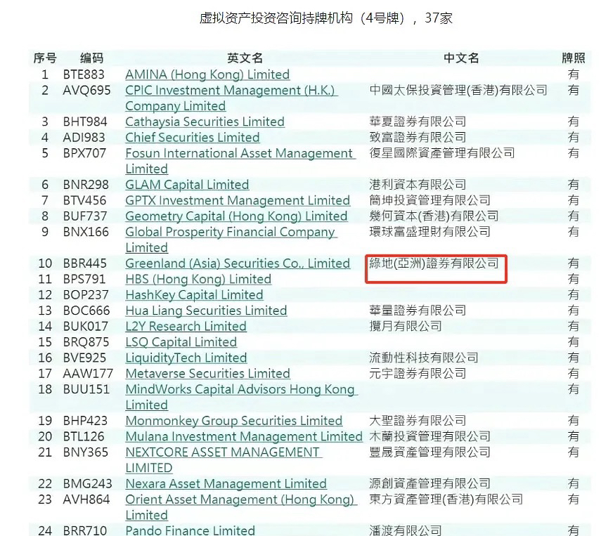Image resolution: width=613 pixels, height=536 pixels.
Task: Open GPTX Investment Management Limited link
Action: pos(238,200)
